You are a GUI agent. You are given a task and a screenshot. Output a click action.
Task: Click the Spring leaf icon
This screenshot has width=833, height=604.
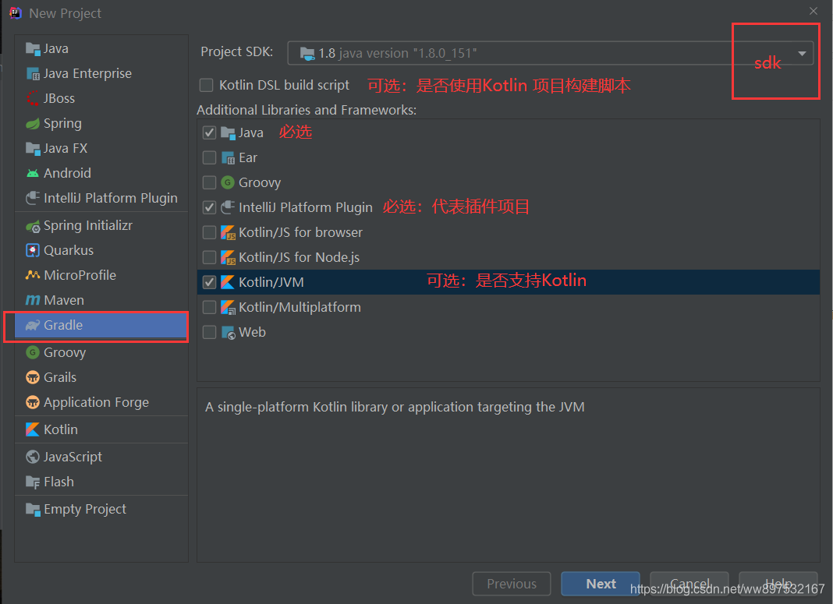33,124
